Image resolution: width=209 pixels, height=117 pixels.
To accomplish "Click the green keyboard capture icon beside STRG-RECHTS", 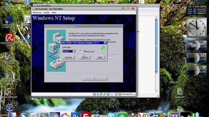I will 120,94.
